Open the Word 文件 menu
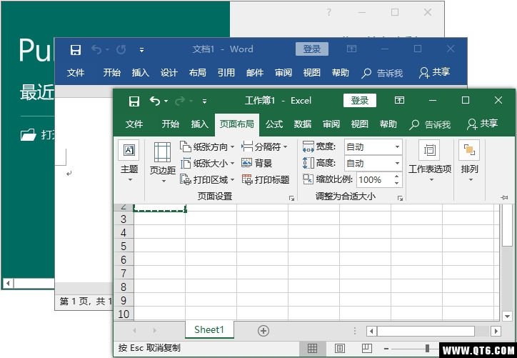 pyautogui.click(x=76, y=73)
